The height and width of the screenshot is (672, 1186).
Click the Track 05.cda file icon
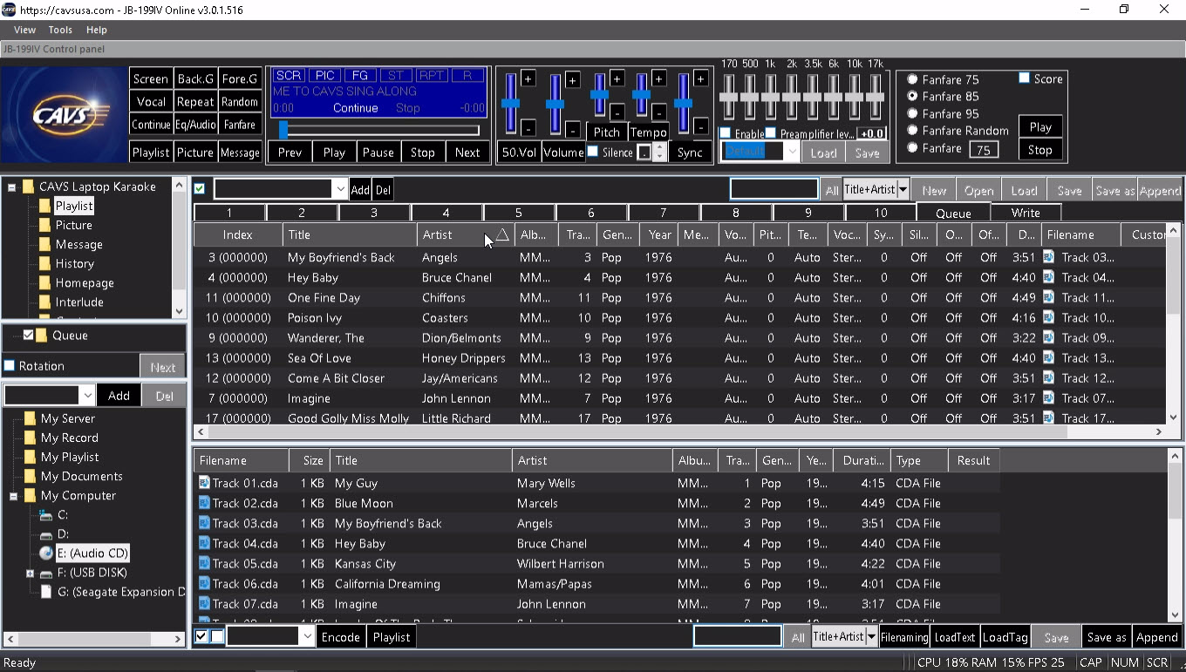coord(204,563)
